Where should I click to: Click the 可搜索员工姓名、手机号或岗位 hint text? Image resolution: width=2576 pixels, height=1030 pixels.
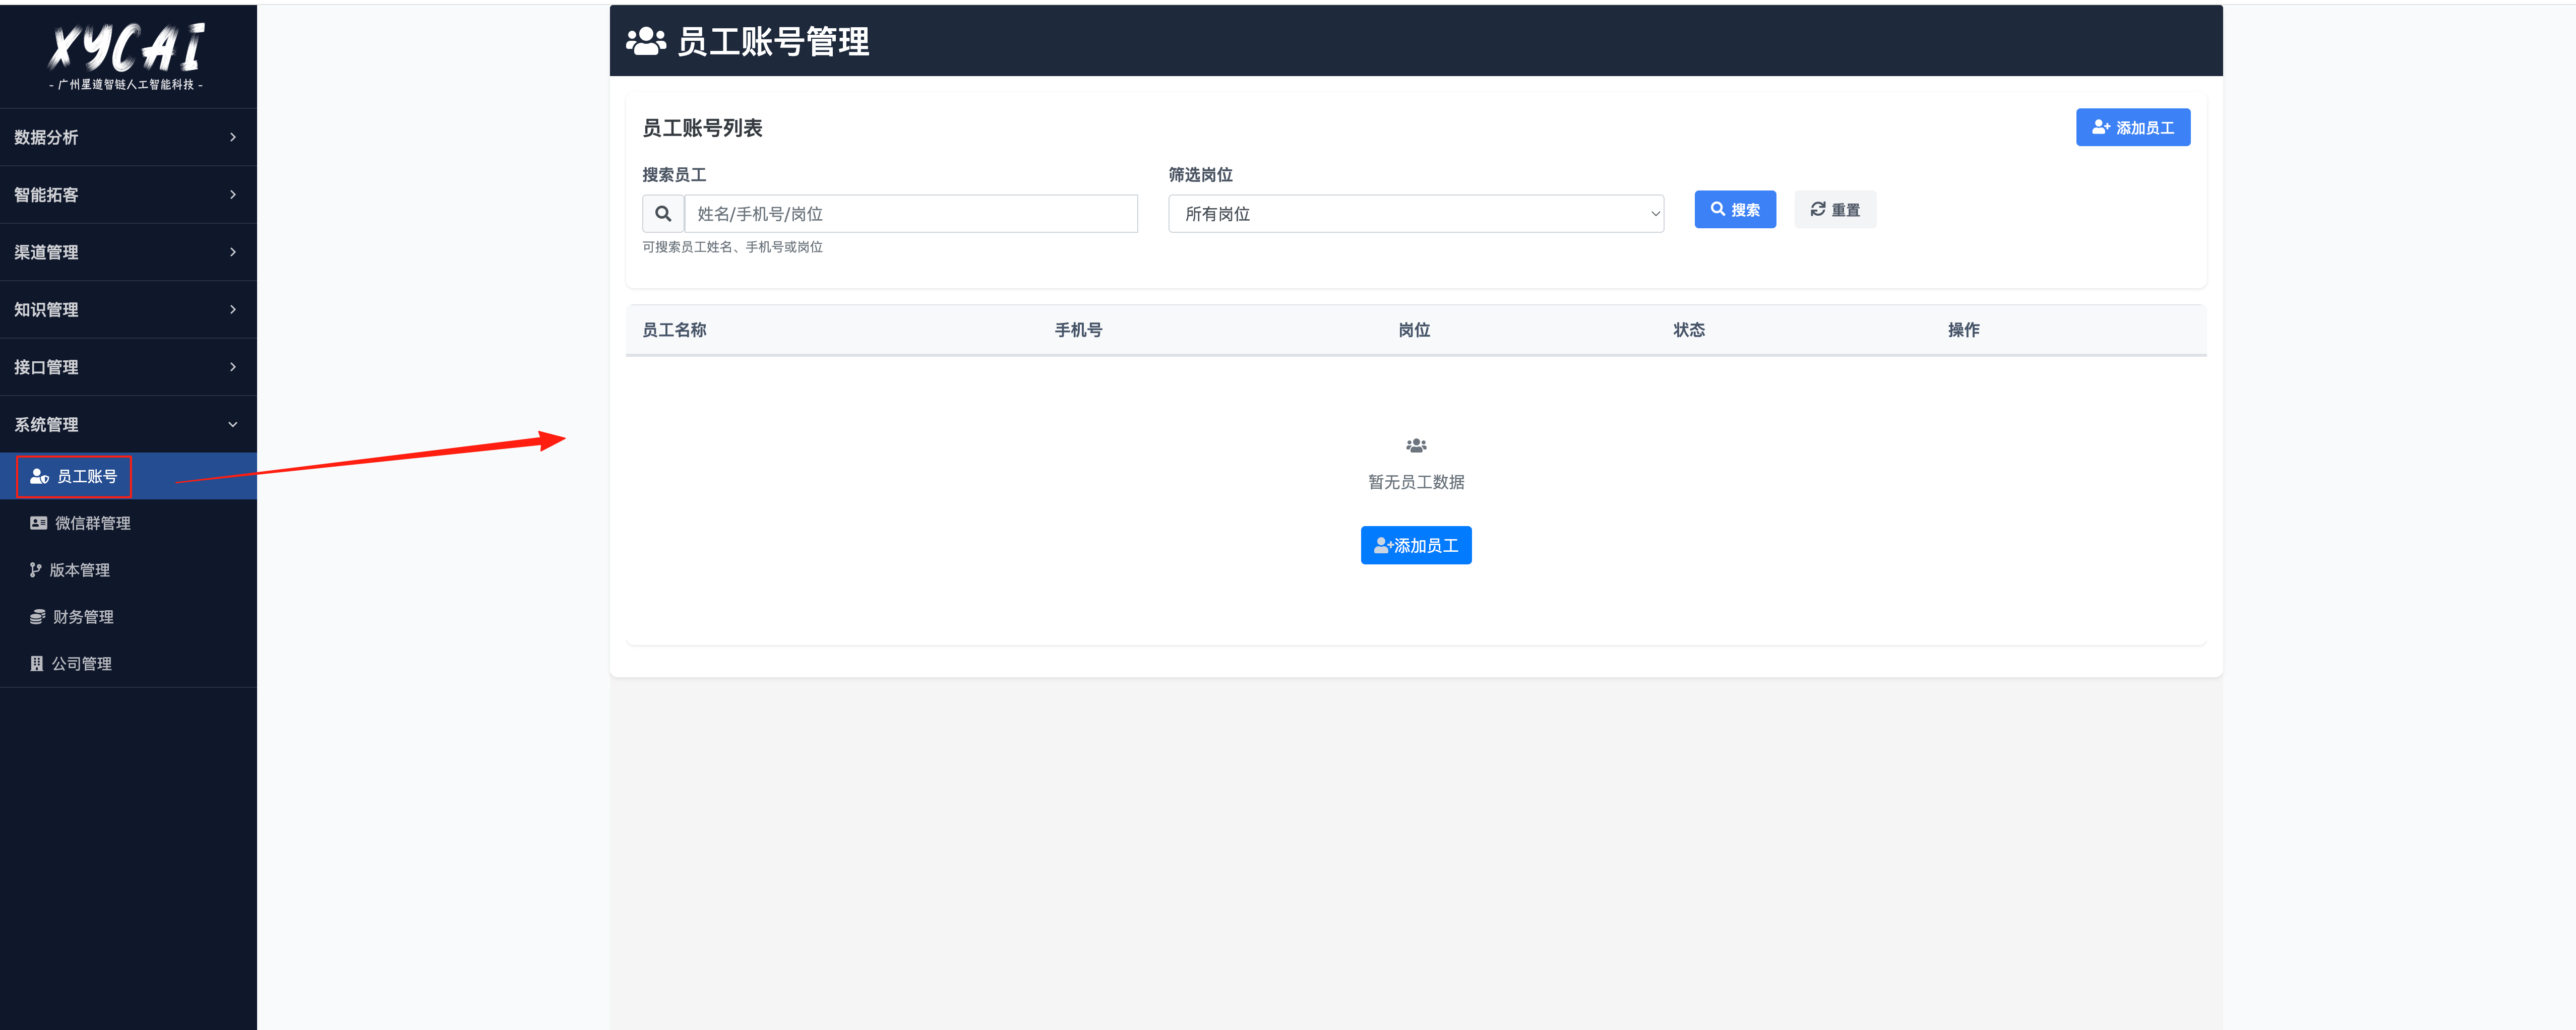pyautogui.click(x=732, y=247)
